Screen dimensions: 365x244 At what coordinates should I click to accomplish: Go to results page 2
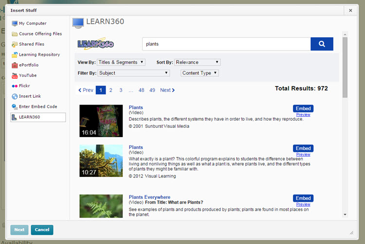pyautogui.click(x=111, y=90)
